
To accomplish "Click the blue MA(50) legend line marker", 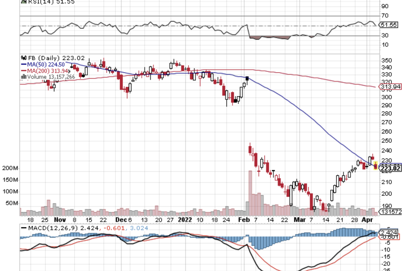I will click(x=24, y=64).
